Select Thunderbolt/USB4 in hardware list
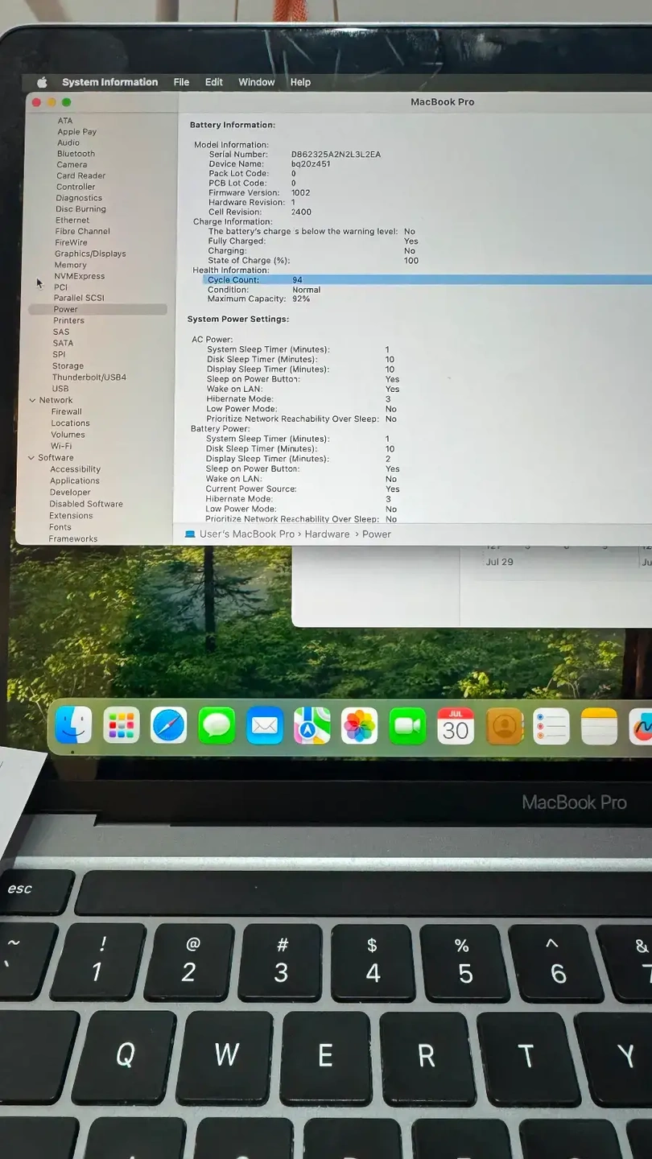This screenshot has height=1159, width=652. (89, 377)
